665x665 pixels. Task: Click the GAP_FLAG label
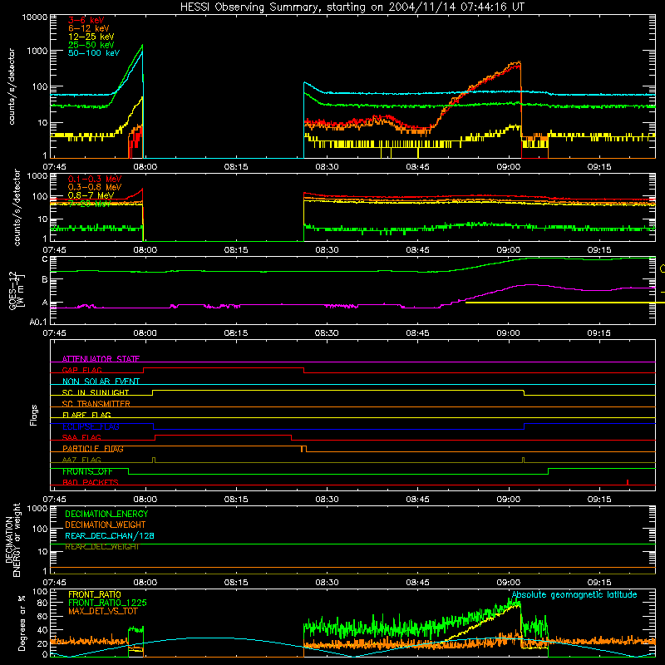(x=81, y=370)
